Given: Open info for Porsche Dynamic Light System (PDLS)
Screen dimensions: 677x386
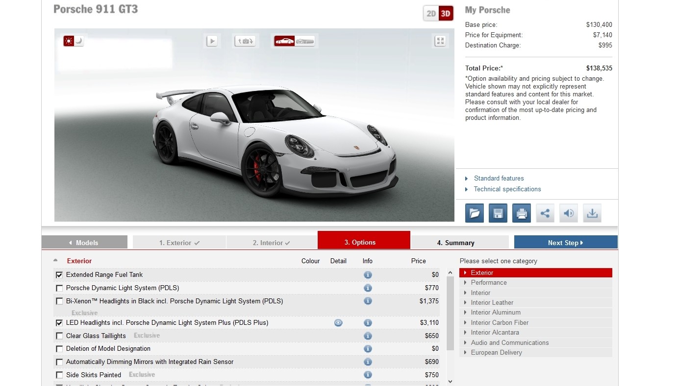Looking at the screenshot, I should (368, 288).
